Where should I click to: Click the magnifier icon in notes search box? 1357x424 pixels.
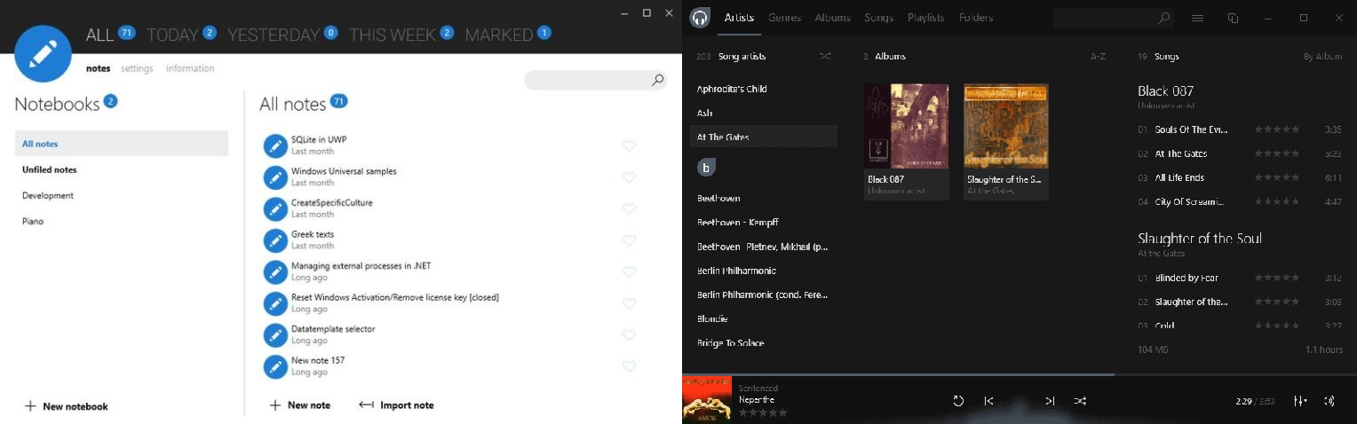tap(657, 81)
